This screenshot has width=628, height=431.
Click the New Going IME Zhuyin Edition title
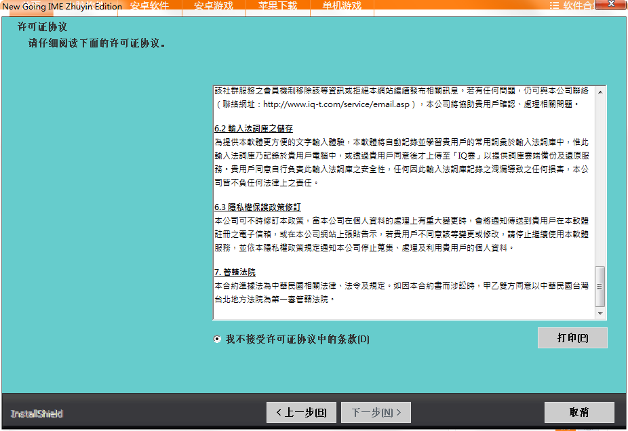point(62,7)
